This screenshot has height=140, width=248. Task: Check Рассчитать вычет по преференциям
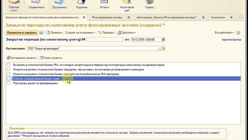(x=9, y=83)
